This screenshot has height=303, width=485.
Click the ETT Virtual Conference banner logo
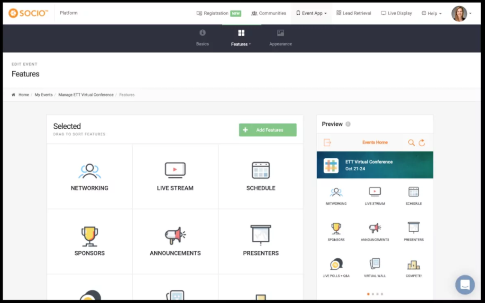coord(331,165)
